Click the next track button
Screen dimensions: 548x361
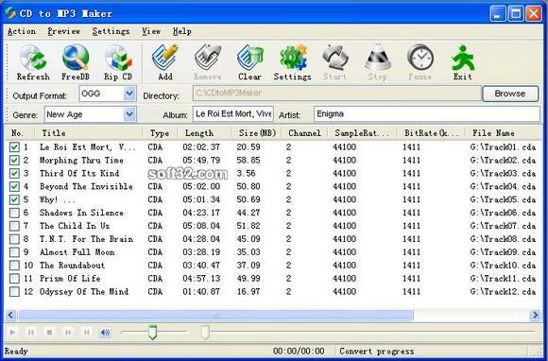pos(86,332)
